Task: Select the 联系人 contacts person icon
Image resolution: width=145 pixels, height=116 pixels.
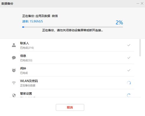Action: tap(14, 45)
